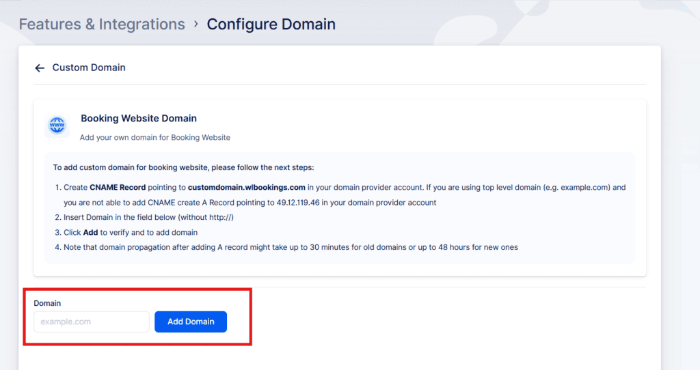Open the Features & Integrations breadcrumb
The height and width of the screenshot is (370, 700).
coord(102,24)
